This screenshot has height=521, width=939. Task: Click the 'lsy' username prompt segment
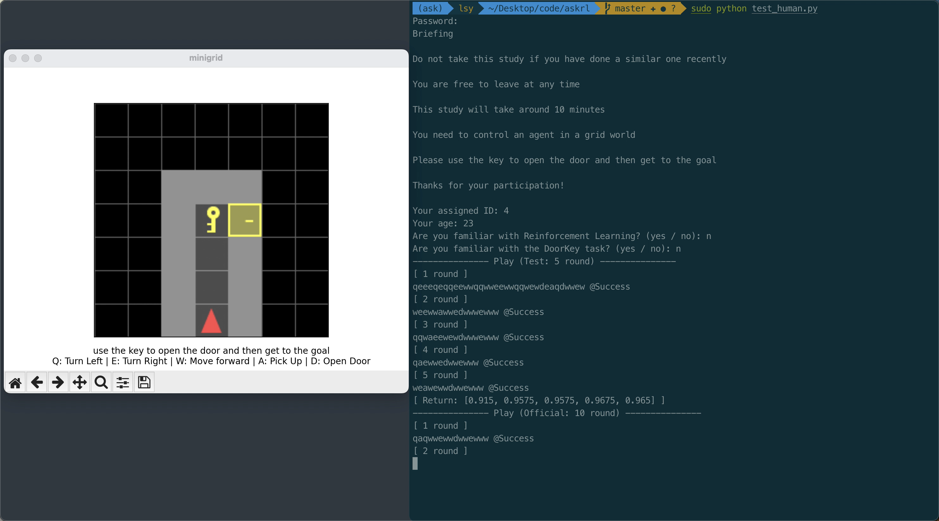(x=466, y=9)
